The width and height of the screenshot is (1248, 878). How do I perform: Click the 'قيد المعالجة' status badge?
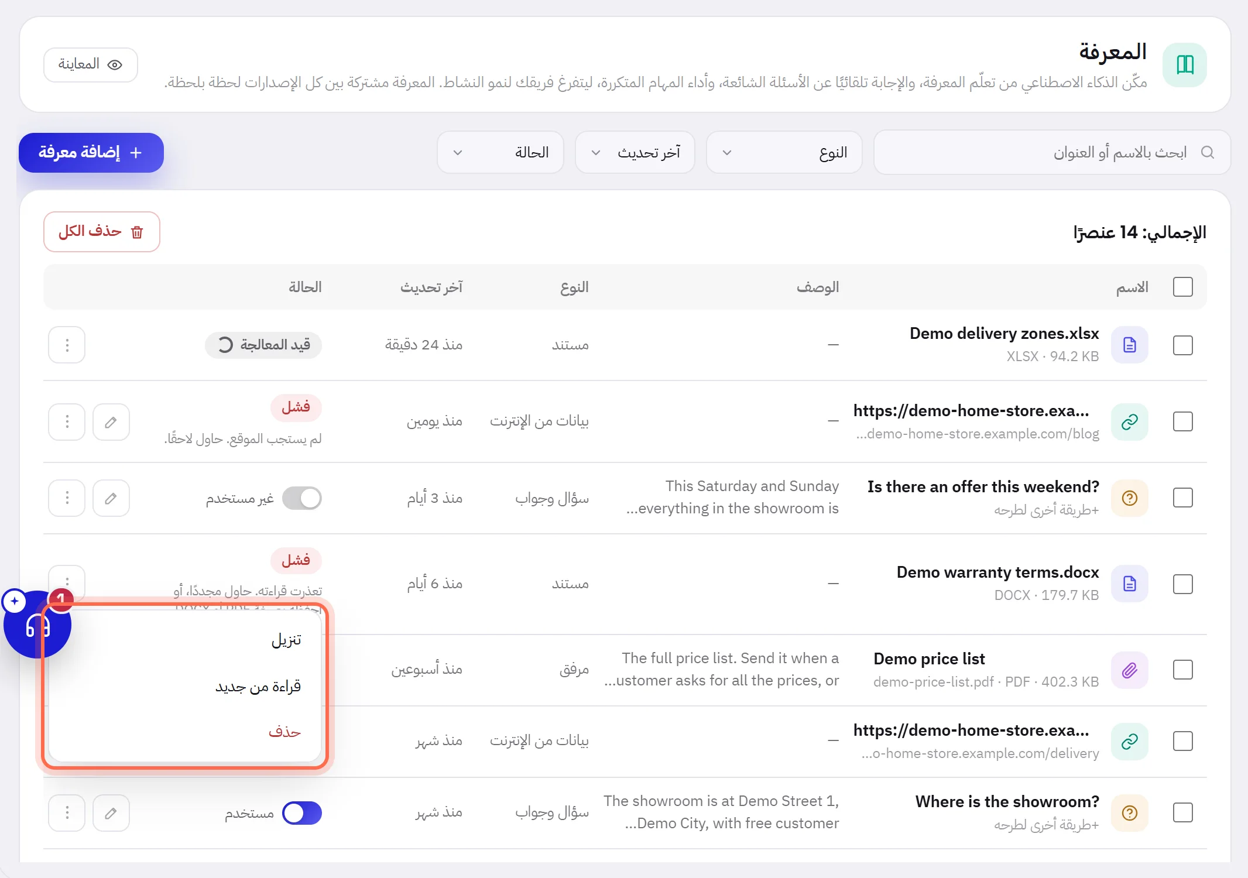click(x=263, y=345)
